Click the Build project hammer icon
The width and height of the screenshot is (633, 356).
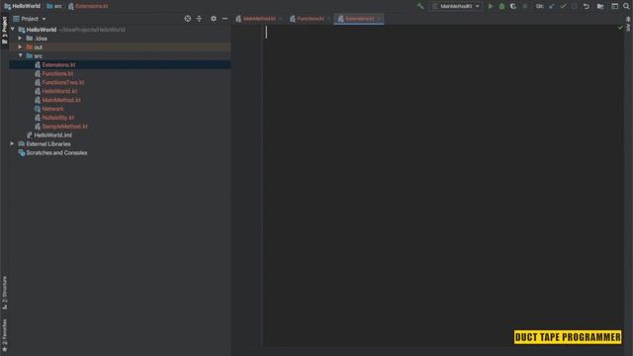pos(420,6)
